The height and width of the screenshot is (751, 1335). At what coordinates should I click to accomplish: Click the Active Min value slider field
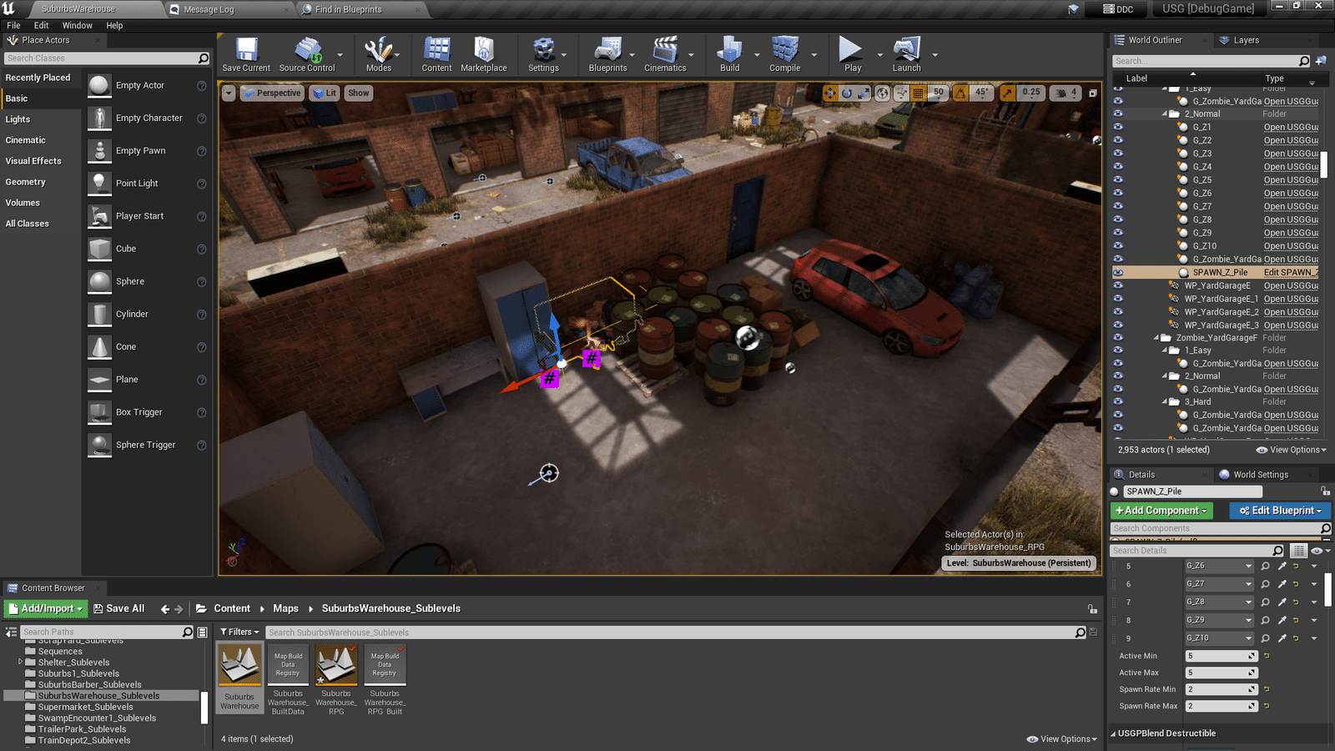coord(1222,656)
